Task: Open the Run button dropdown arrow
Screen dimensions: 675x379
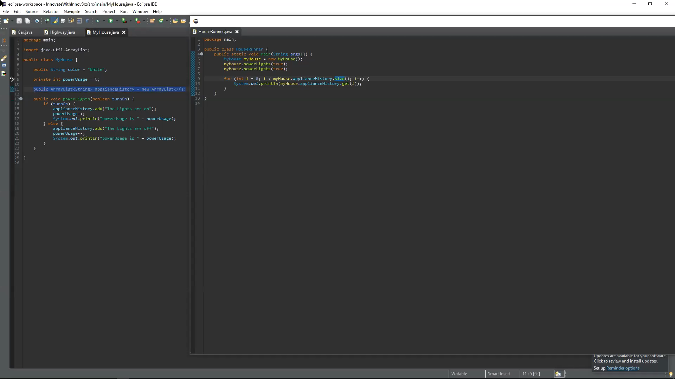Action: click(x=117, y=21)
